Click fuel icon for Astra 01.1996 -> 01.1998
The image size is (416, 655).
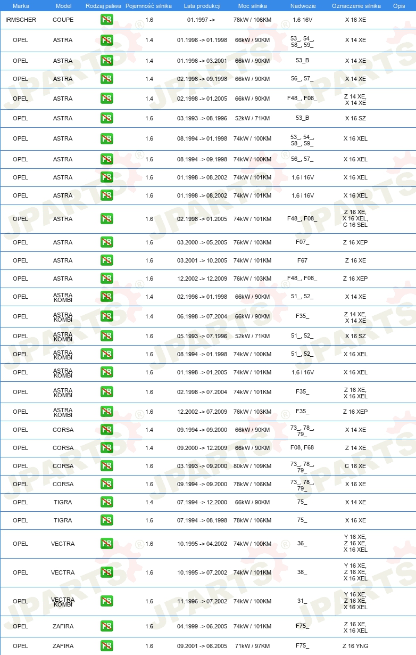106,40
